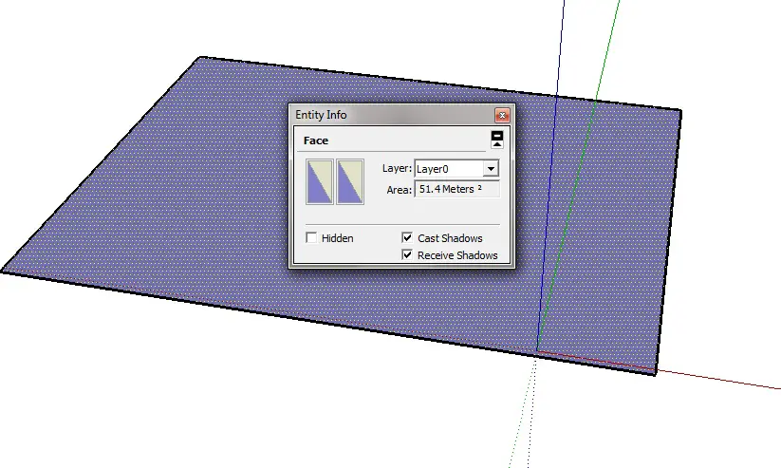Toggle the Hidden checkbox
The width and height of the screenshot is (781, 468).
(311, 237)
